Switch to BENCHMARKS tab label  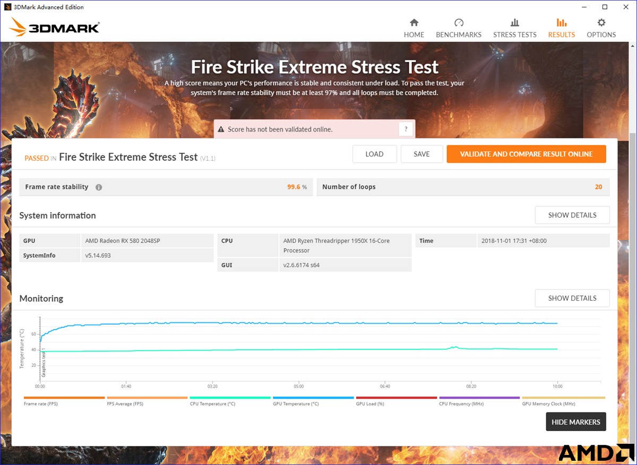(459, 34)
